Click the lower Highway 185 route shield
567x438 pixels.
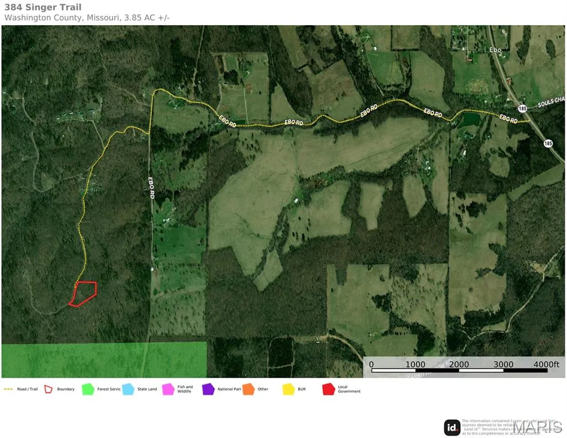(548, 143)
